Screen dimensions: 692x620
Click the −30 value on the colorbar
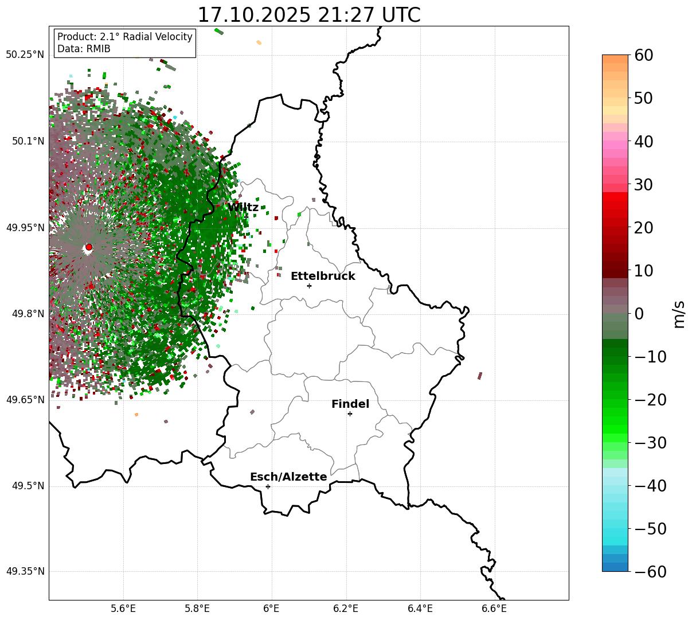pos(651,443)
